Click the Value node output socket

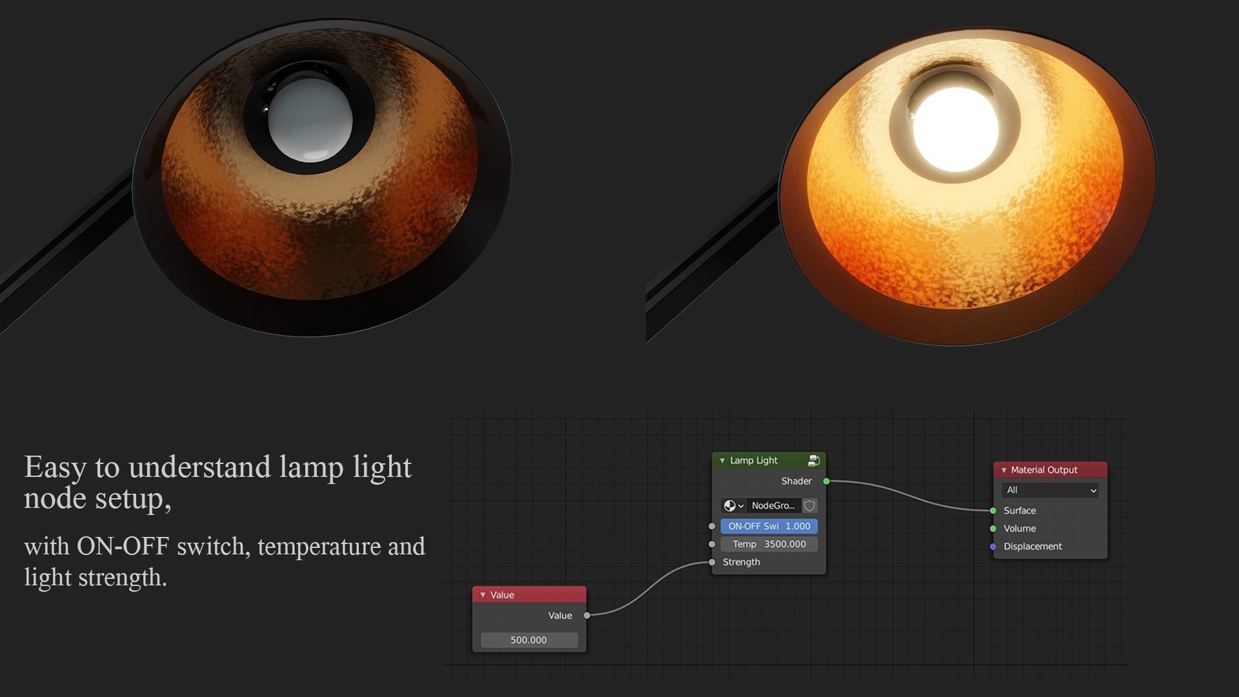pyautogui.click(x=587, y=615)
